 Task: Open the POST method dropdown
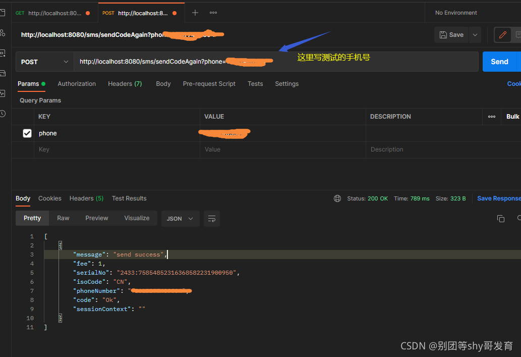coord(44,62)
